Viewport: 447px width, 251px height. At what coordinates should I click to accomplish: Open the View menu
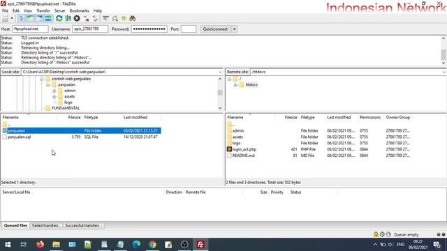[x=28, y=10]
